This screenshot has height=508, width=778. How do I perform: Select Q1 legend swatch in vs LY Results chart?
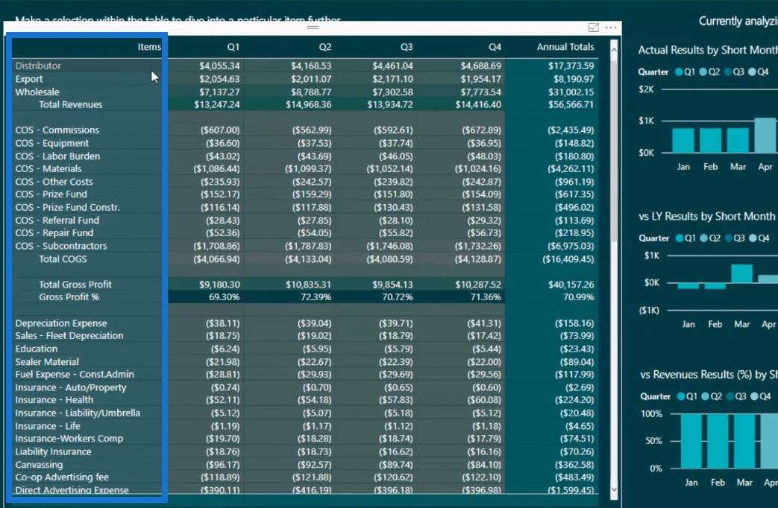pos(680,238)
